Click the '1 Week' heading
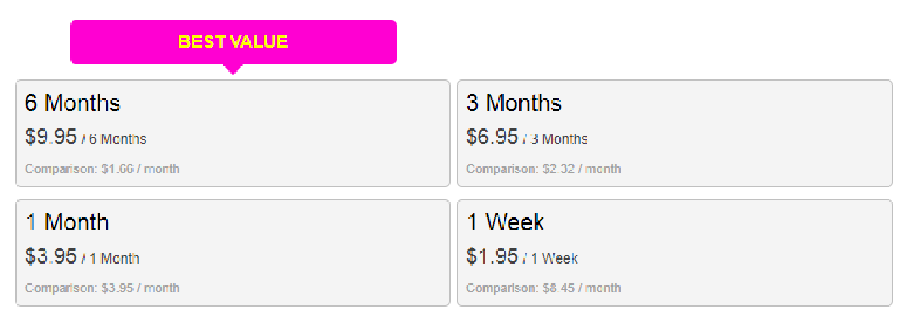The image size is (906, 330). (505, 222)
